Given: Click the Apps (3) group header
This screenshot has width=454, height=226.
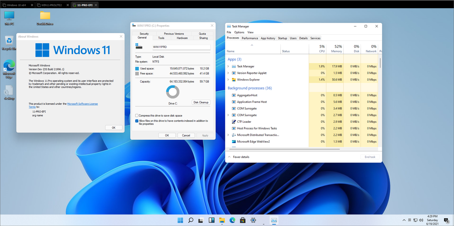Looking at the screenshot, I should pyautogui.click(x=234, y=59).
